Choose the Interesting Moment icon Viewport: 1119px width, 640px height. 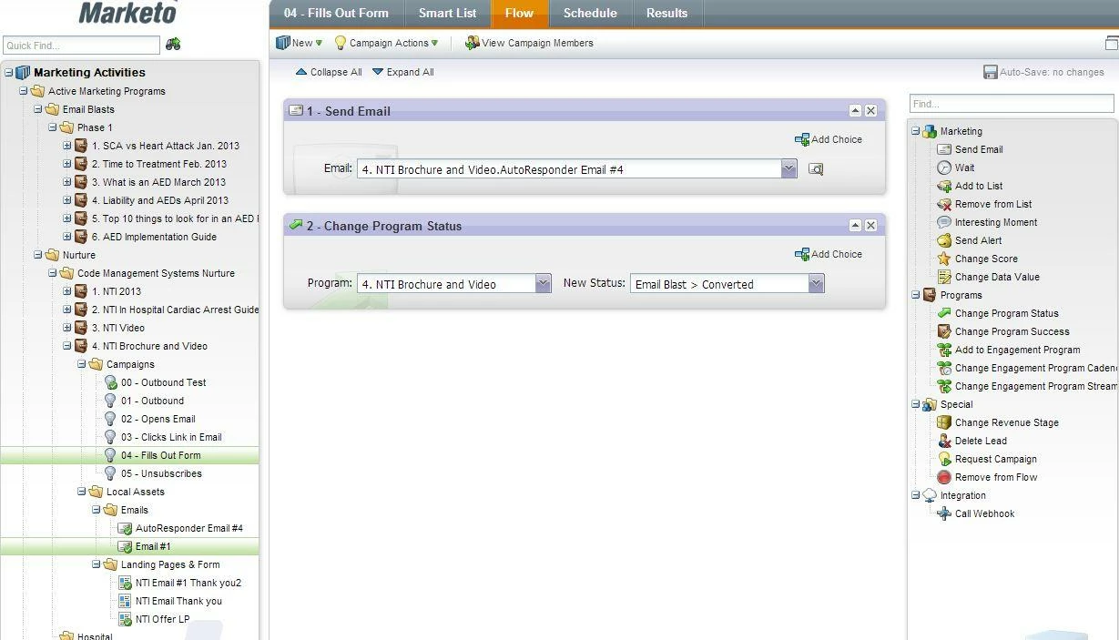click(x=944, y=222)
